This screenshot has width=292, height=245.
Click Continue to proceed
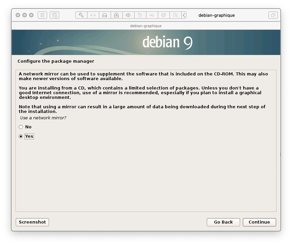pos(259,222)
